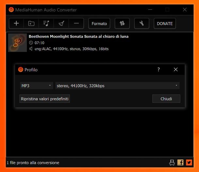199x172 pixels.
Task: Click the help question mark in Profilo
Action: 159,70
